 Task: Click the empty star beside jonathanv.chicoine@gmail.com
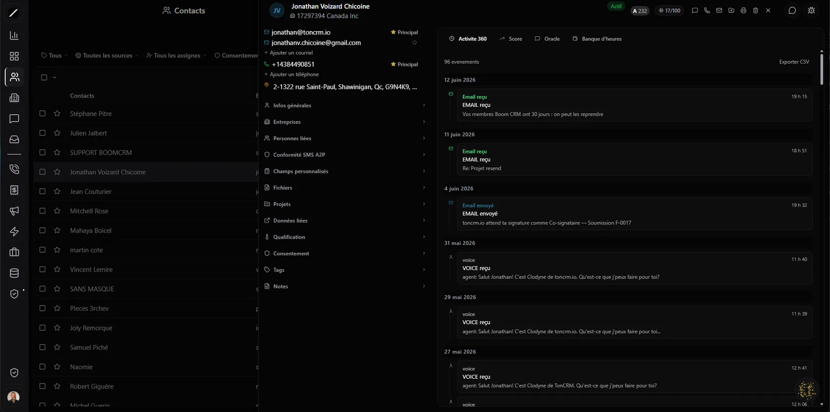click(414, 43)
